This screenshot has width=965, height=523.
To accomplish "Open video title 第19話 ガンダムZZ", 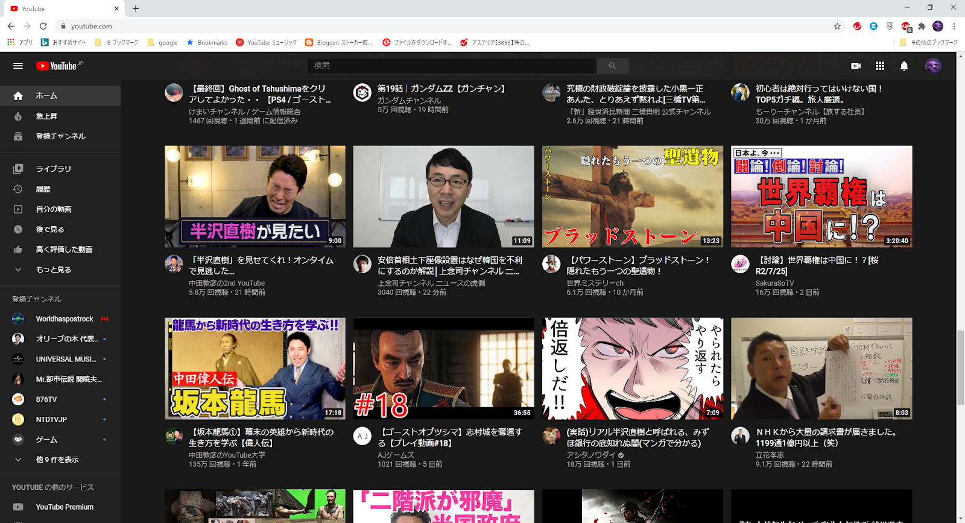I will (x=441, y=89).
